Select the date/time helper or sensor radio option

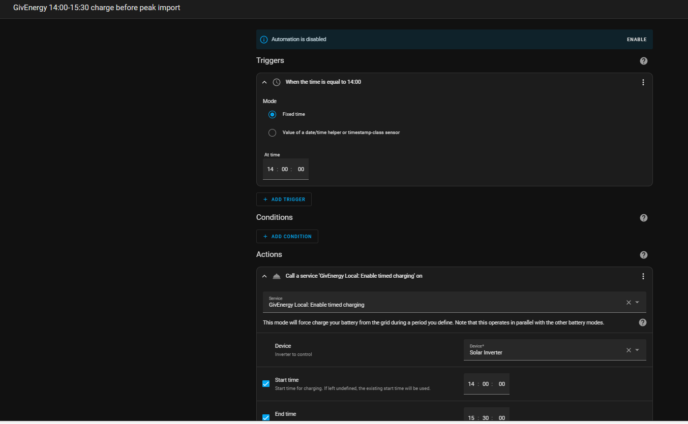pyautogui.click(x=272, y=133)
